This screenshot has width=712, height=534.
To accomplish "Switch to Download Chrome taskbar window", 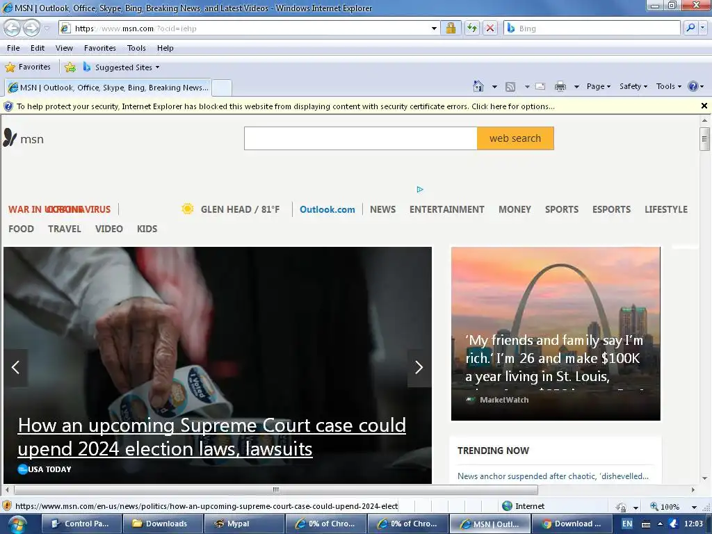I will (x=572, y=524).
